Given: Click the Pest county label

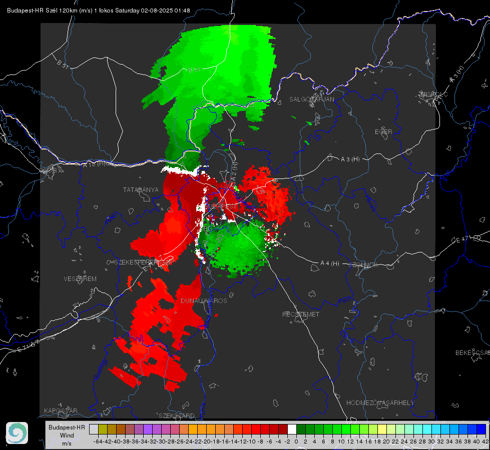Looking at the screenshot, I should (x=345, y=301).
